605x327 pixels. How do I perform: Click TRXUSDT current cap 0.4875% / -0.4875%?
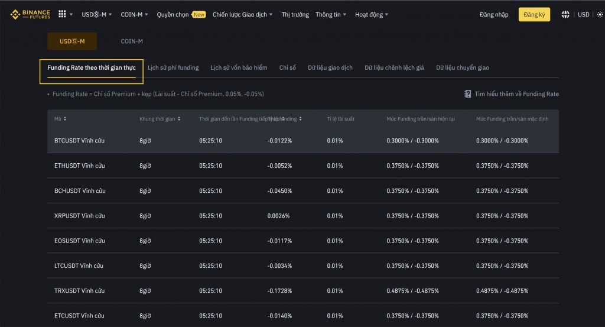pos(412,291)
